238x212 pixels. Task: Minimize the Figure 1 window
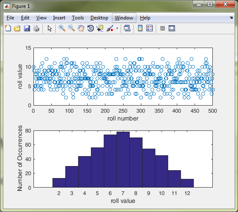(x=199, y=4)
